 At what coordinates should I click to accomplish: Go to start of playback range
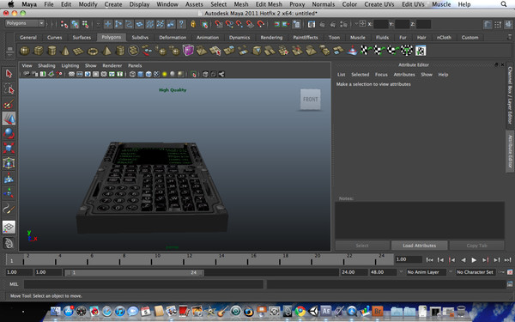tap(429, 260)
